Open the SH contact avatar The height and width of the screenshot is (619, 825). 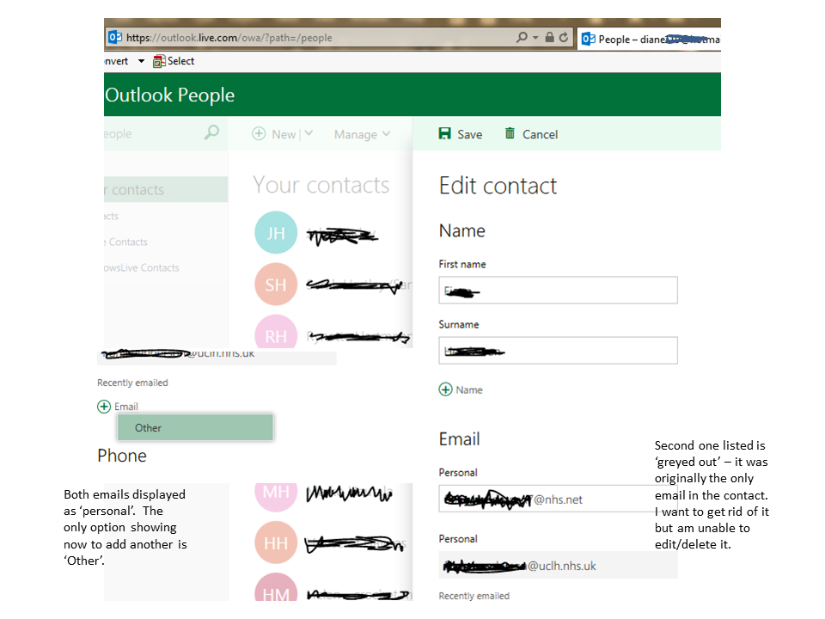(x=276, y=285)
